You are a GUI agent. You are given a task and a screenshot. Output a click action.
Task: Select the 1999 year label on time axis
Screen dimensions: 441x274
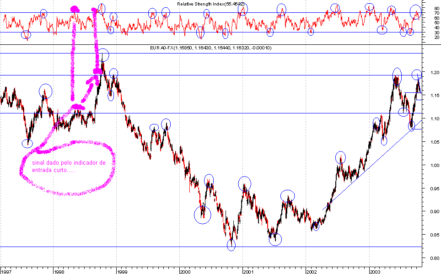point(122,272)
